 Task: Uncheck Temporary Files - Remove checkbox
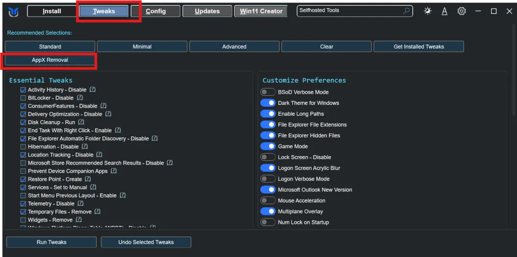23,212
